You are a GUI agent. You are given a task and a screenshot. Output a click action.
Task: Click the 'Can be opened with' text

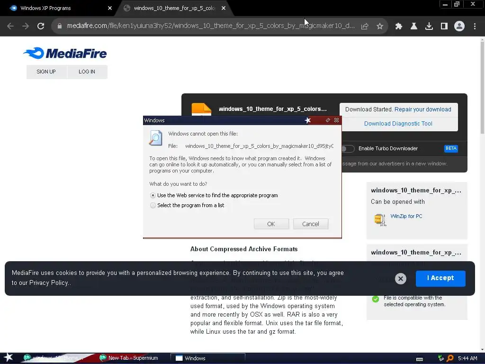[x=397, y=202]
